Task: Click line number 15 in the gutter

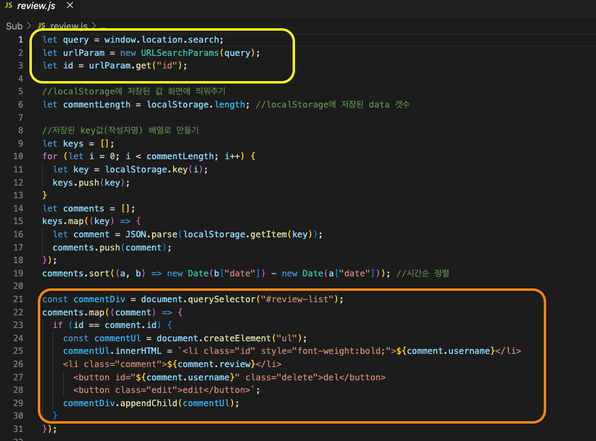Action: 18,221
